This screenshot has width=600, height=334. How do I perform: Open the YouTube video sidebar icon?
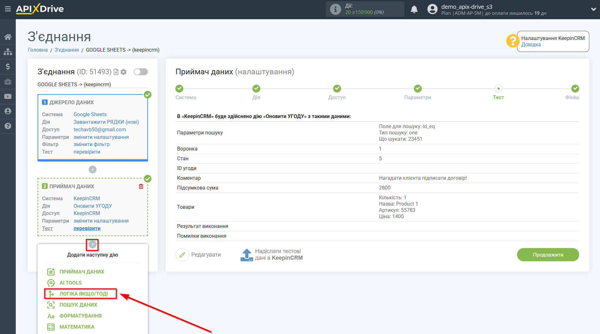[x=8, y=96]
